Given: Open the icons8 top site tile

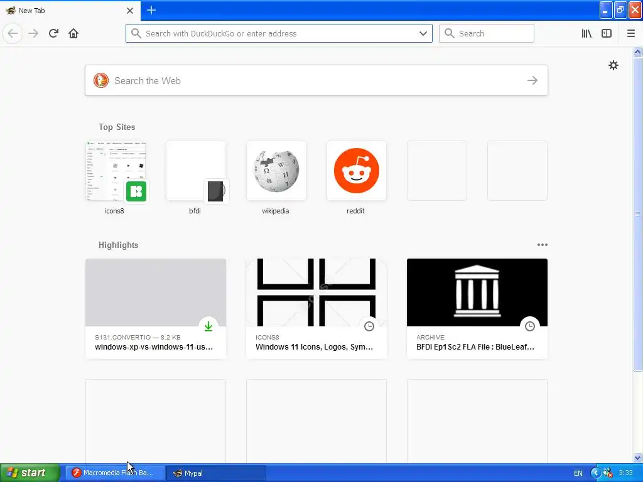Looking at the screenshot, I should point(116,171).
